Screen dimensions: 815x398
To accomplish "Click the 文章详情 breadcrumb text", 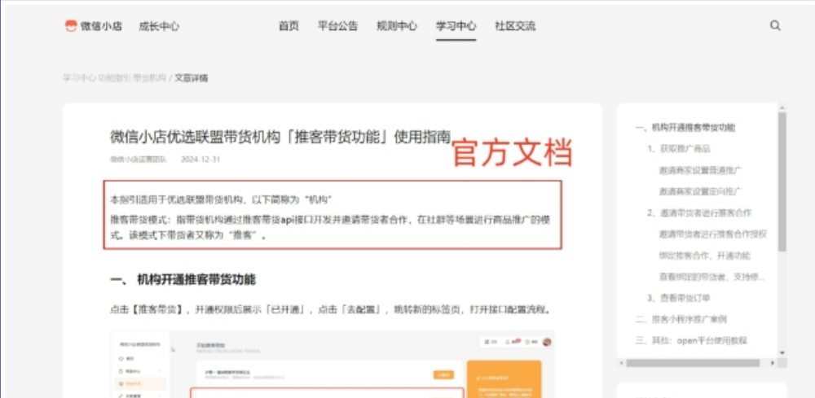I will [192, 78].
